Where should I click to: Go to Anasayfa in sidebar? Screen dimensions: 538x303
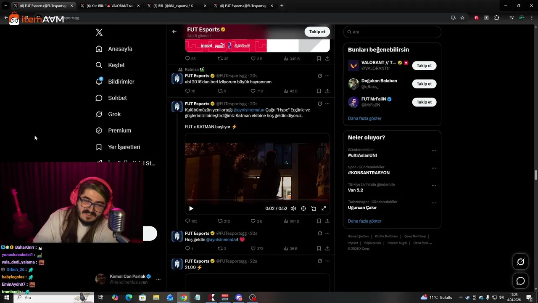click(114, 49)
